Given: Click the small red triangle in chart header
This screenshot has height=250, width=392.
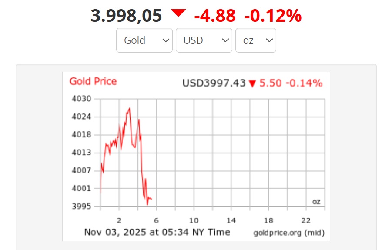Looking at the screenshot, I should pos(252,83).
